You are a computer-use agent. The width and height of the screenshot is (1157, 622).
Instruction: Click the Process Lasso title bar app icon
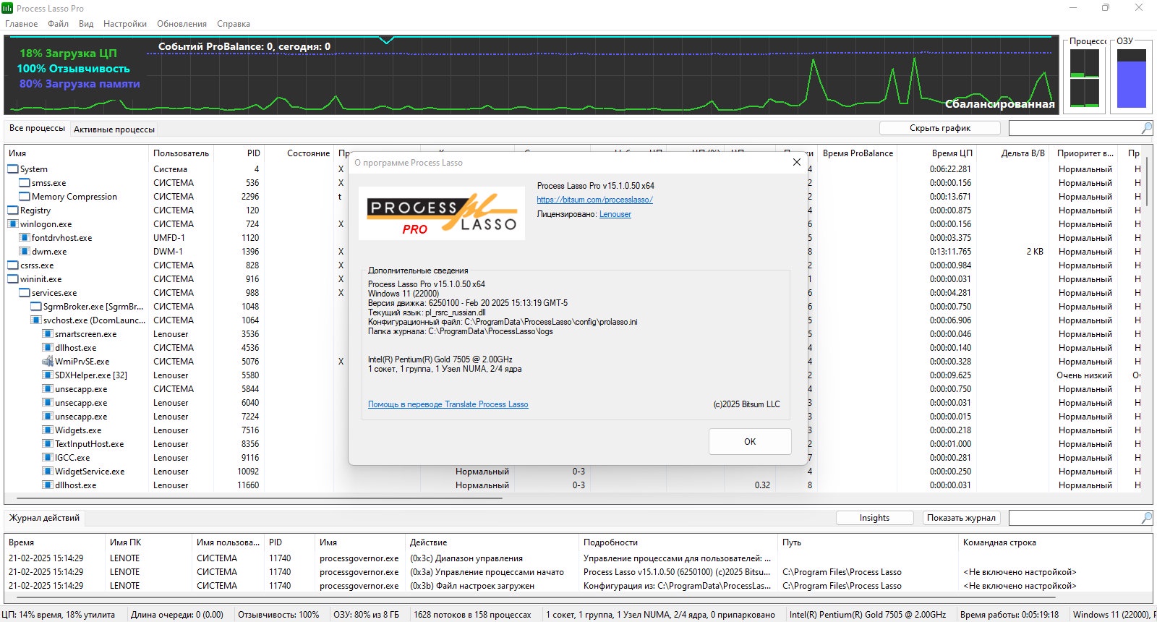point(7,8)
